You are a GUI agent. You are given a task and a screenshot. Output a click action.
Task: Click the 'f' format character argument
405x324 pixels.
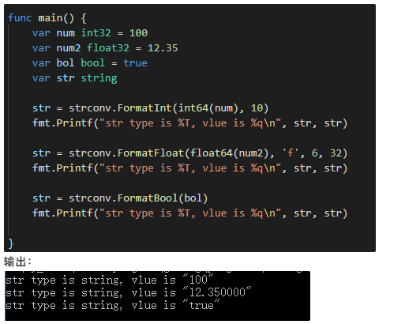point(291,153)
